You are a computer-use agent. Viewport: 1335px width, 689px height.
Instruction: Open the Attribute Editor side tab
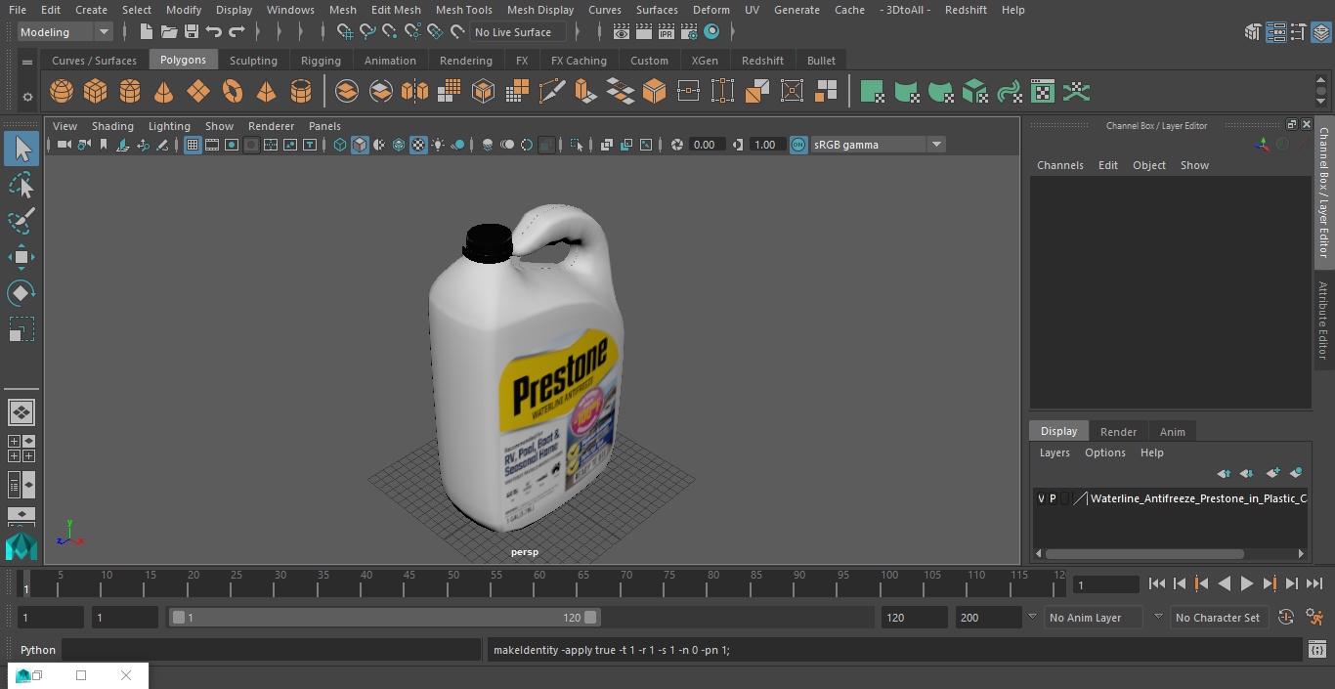click(x=1323, y=321)
